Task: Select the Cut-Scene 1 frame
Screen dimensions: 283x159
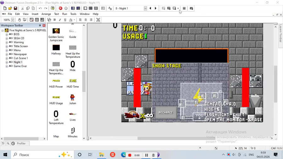Action: [x=20, y=58]
